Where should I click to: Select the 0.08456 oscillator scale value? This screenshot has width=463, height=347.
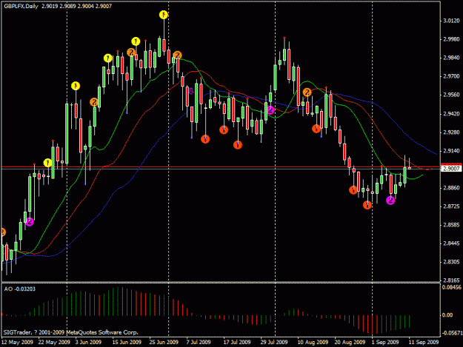tap(451, 287)
